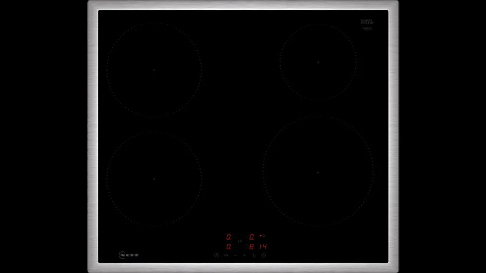
Task: Tap the child lock key icon
Action: 226,255
